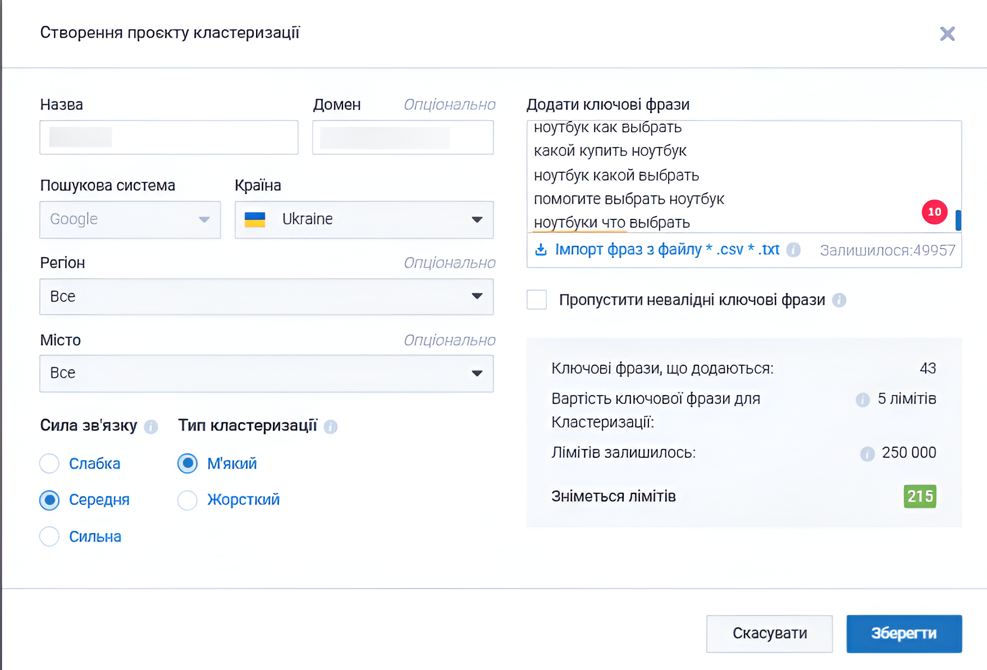Click the import download icon
The width and height of the screenshot is (987, 670).
[x=541, y=250]
